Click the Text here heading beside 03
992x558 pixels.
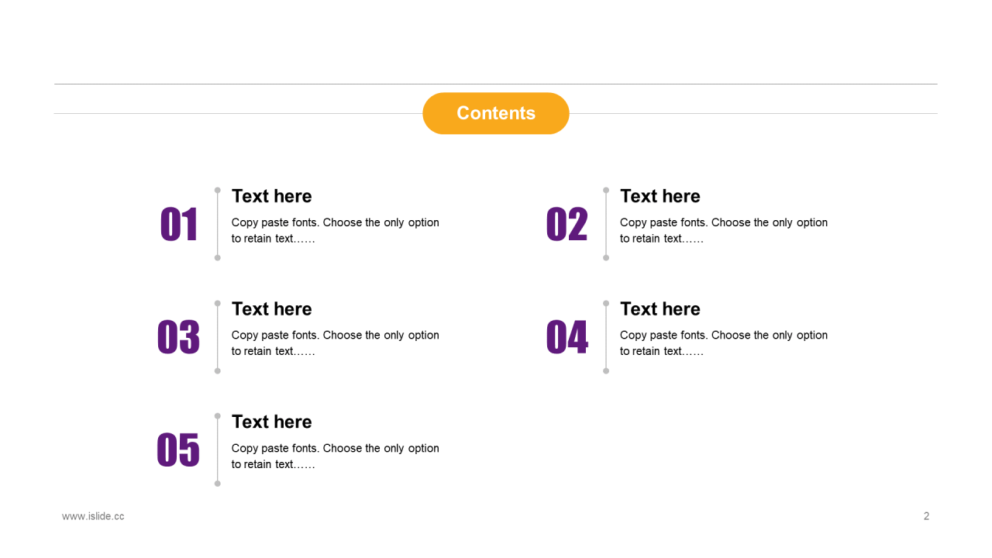(x=272, y=308)
